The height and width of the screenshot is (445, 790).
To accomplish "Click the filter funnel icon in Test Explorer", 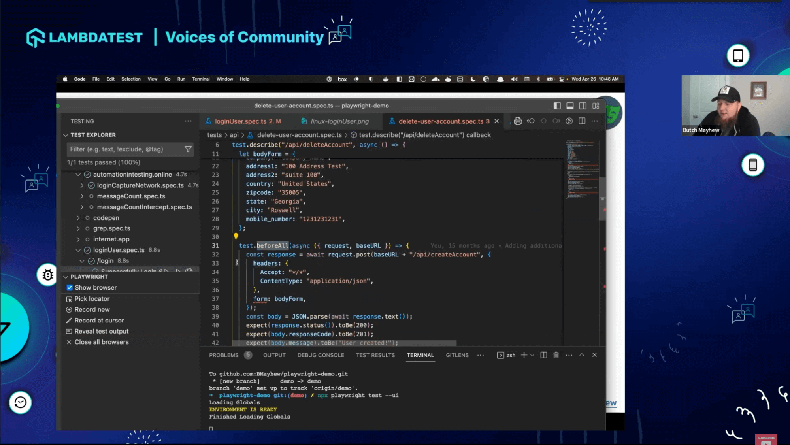I will (188, 149).
